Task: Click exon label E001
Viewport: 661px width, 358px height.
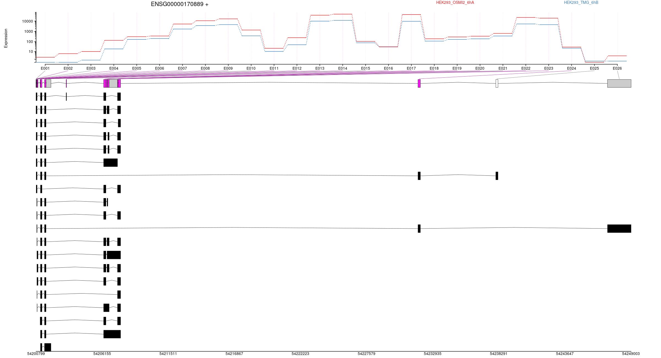Action: tap(45, 68)
